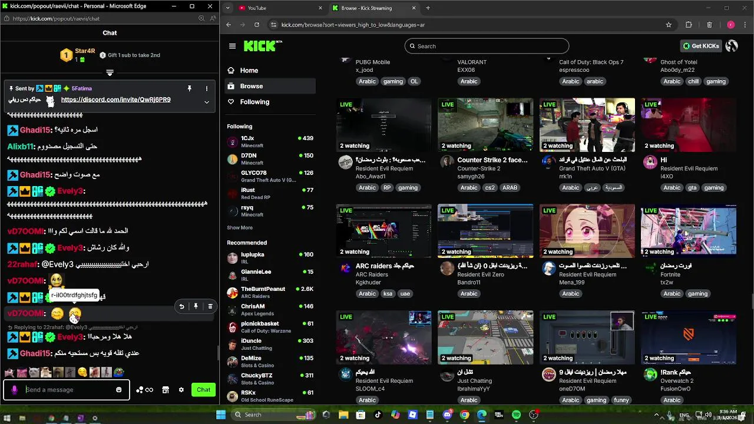Open the Counter Strike 2 stream thumbnail
The width and height of the screenshot is (754, 424).
coord(485,125)
